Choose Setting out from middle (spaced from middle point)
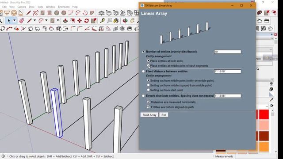Screen dimensions: 283x159 (x=148, y=85)
